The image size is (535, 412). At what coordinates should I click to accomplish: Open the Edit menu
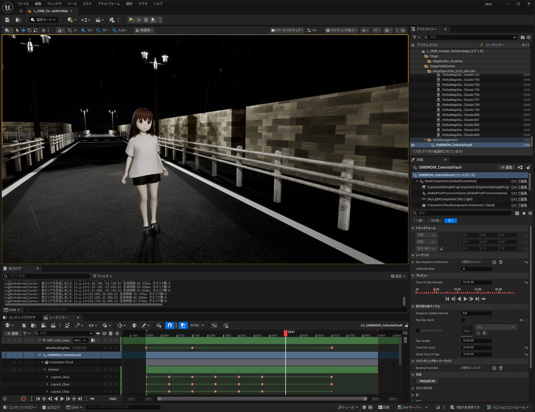tap(38, 4)
